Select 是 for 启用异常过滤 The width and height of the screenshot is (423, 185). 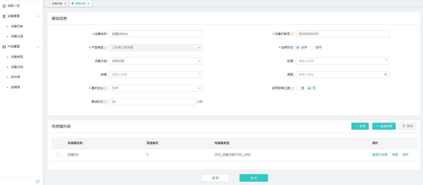tap(298, 88)
